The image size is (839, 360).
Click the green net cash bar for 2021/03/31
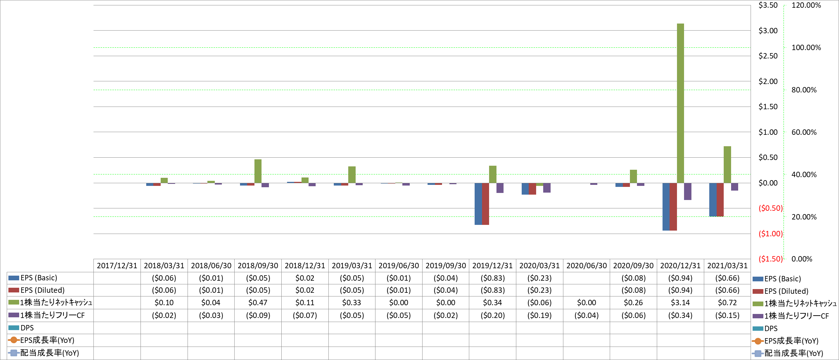pos(727,165)
